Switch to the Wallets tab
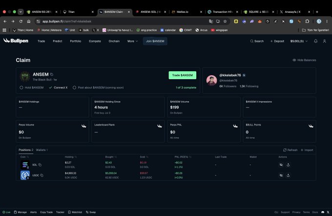 pos(41,150)
